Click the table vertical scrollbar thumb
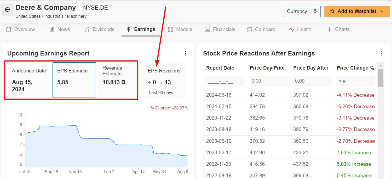 tap(381, 78)
